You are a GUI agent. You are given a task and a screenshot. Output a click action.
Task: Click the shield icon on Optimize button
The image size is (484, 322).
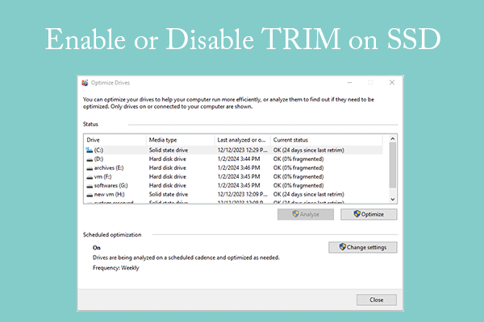click(x=357, y=215)
